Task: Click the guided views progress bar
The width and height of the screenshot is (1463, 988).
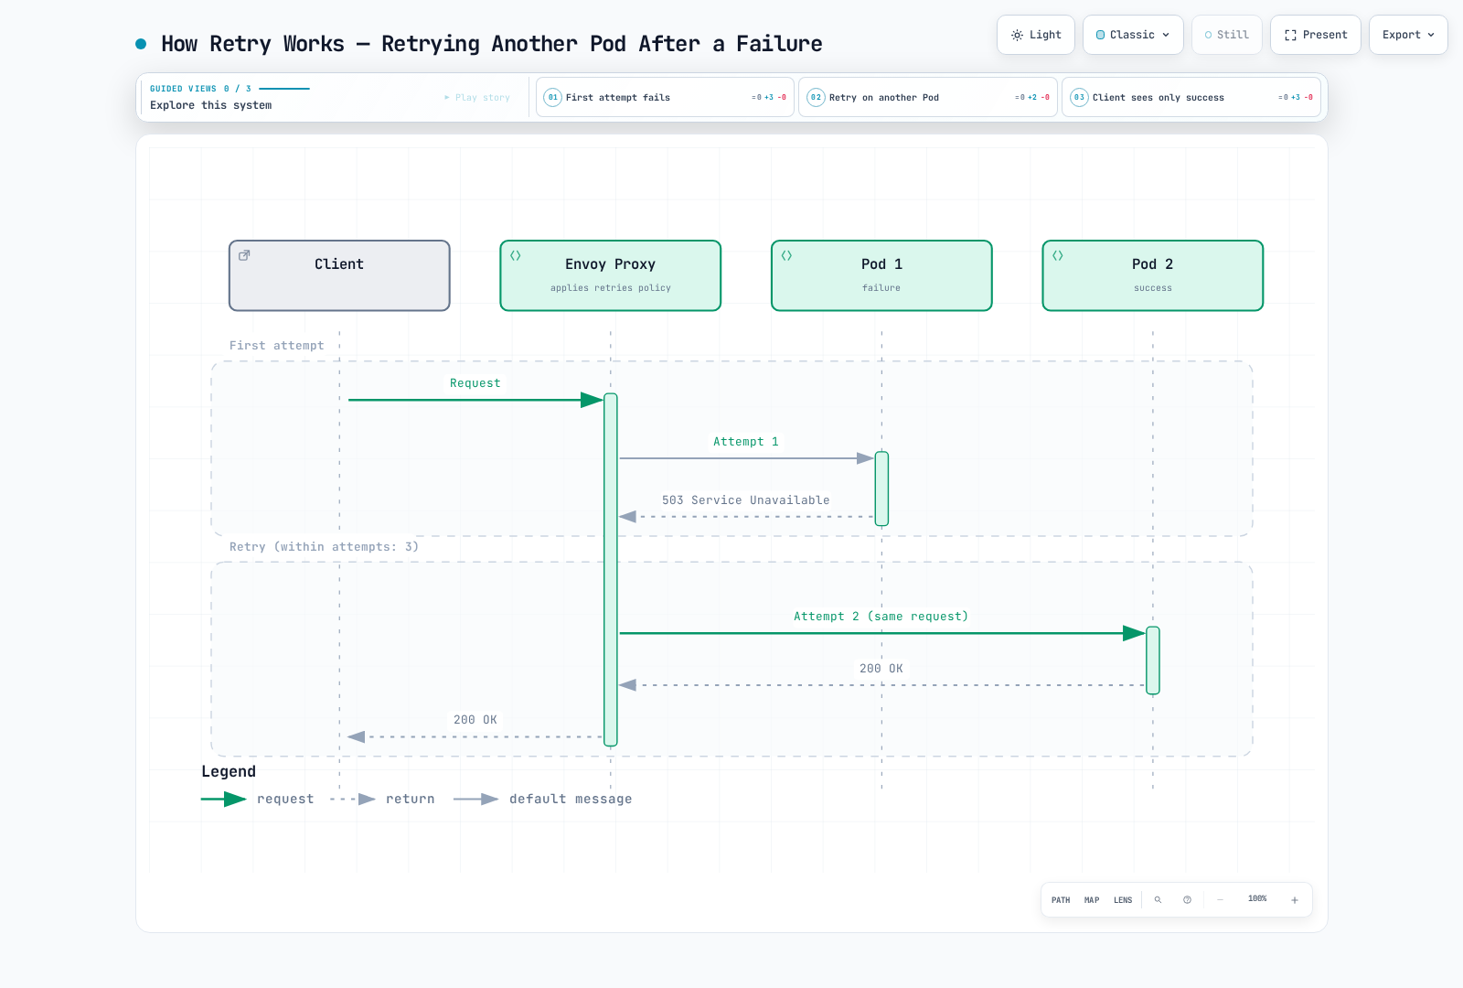Action: (284, 89)
